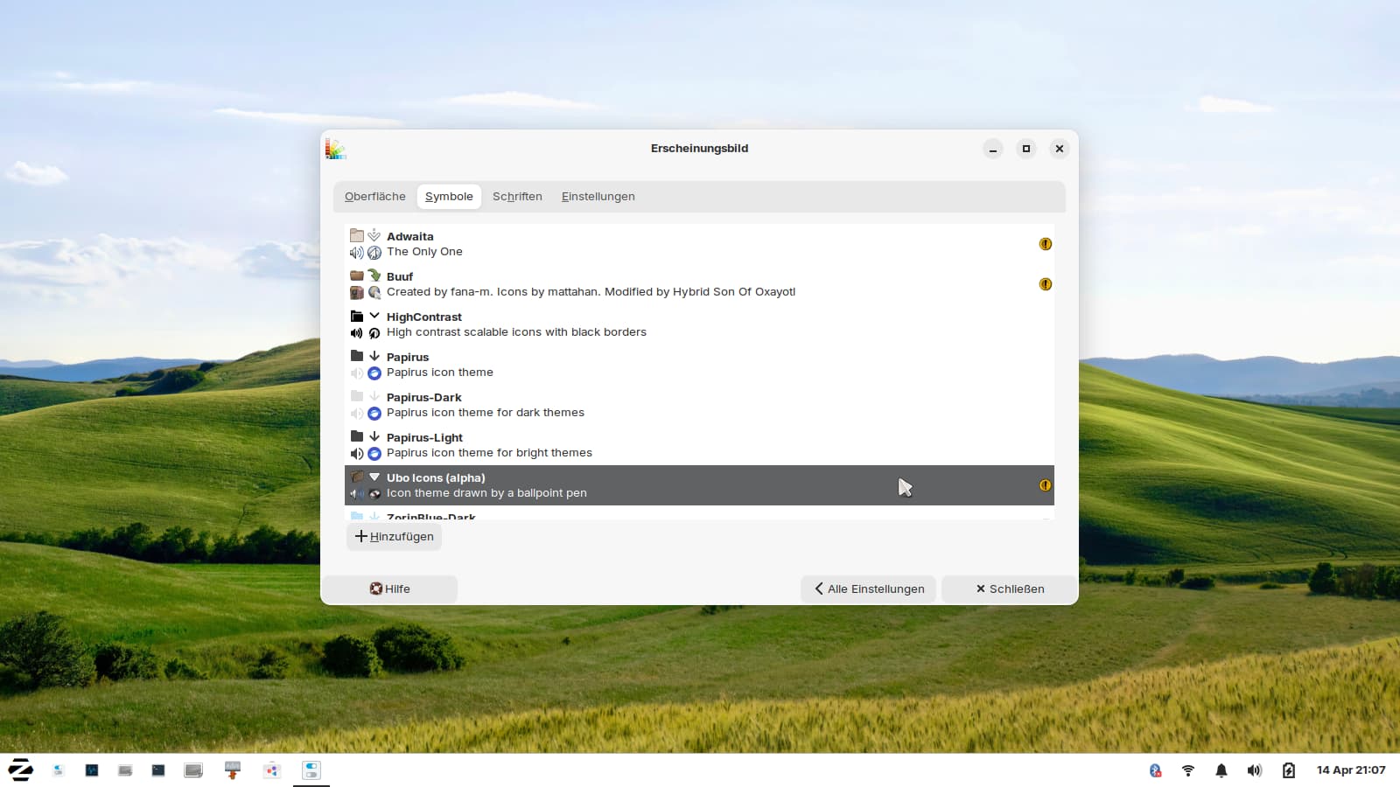This screenshot has width=1400, height=787.
Task: Open Hilfe for the appearance dialog
Action: (389, 589)
